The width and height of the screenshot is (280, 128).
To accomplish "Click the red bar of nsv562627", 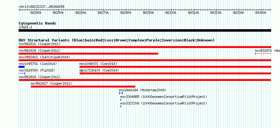I will pos(83,87).
